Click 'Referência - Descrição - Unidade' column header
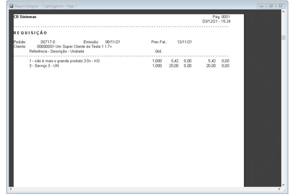Screen dimensions: 289x195 coord(56,52)
